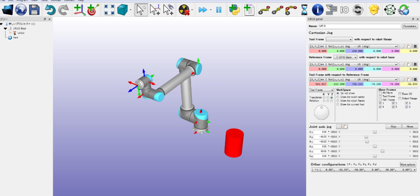
Task: Select the Show for wrist center option
Action: (x=338, y=97)
